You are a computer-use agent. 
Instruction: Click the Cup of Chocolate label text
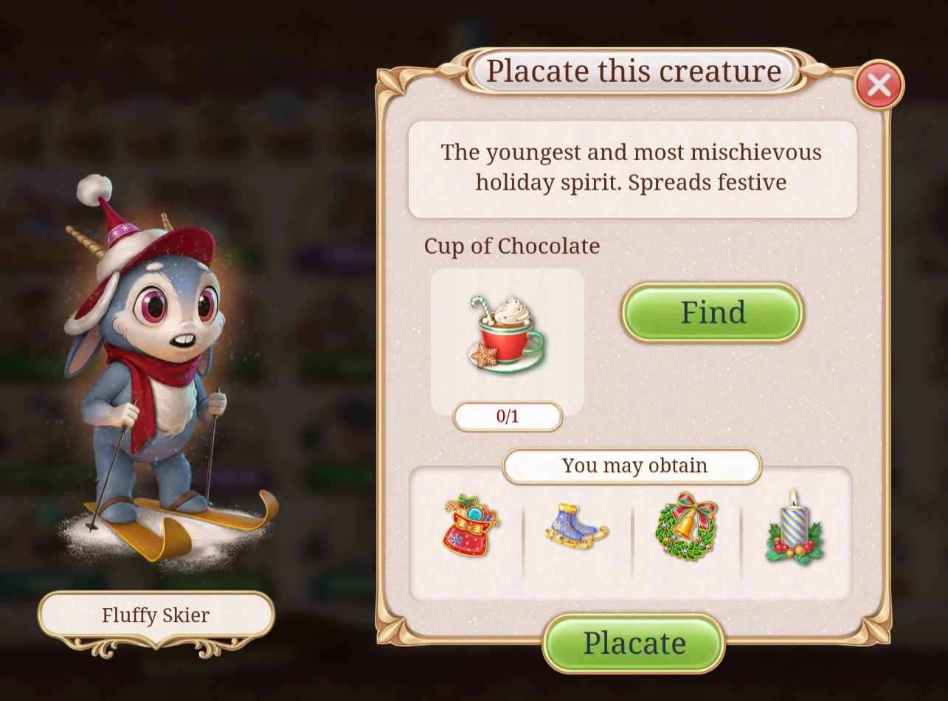coord(512,246)
